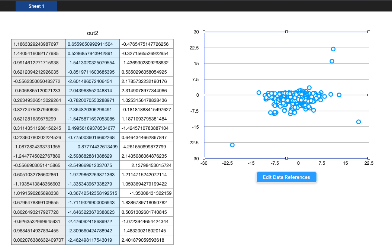392x245 pixels.
Task: Select the topmost outlier point near 22.5
Action: (x=333, y=49)
